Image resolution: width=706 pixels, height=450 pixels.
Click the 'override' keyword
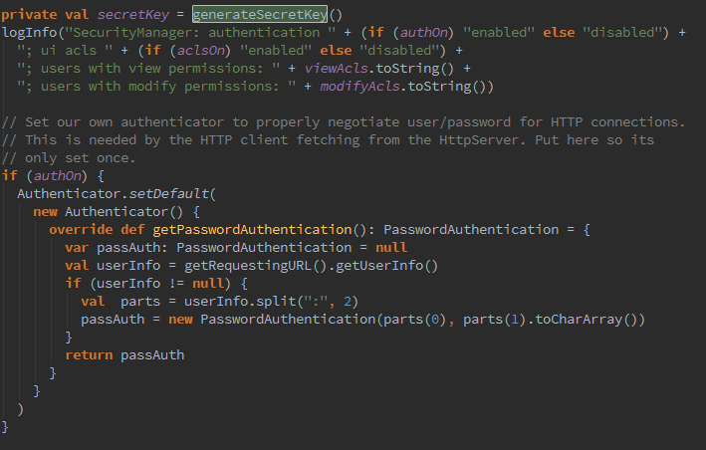coord(81,230)
